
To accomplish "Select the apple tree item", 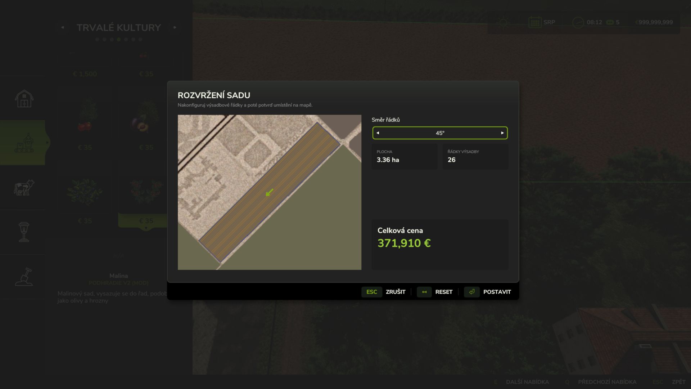I will pos(85,119).
